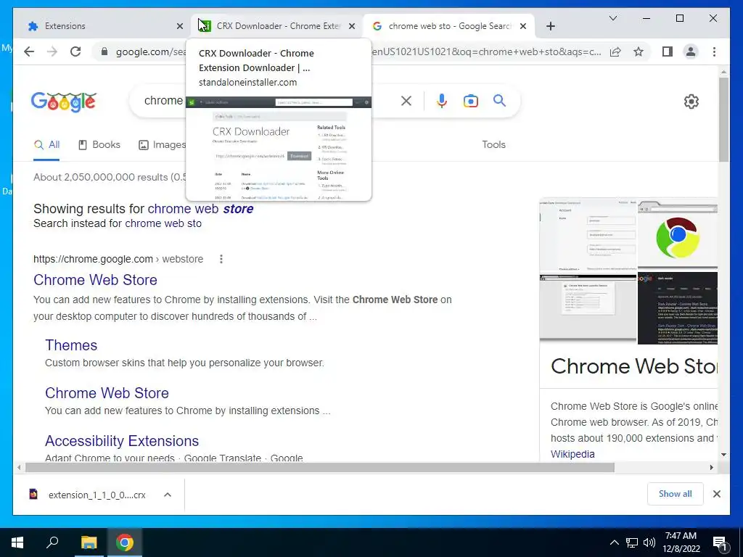Submit search with magnifier icon
Viewport: 743px width, 557px height.
click(x=499, y=100)
